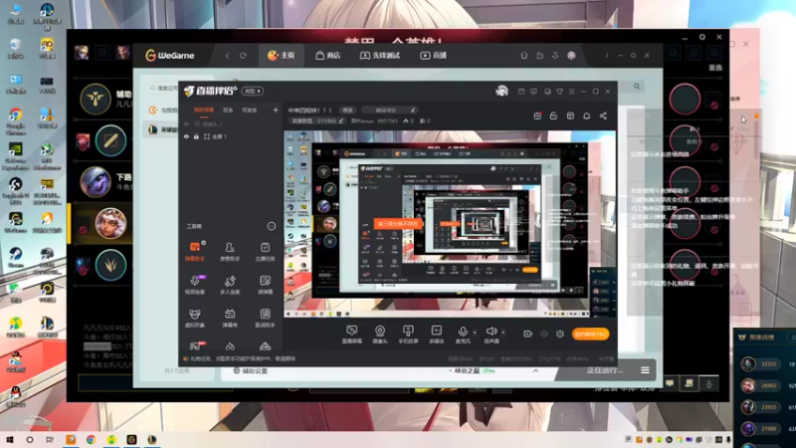Switch to the second scene tab
The image size is (796, 448).
pyautogui.click(x=228, y=110)
